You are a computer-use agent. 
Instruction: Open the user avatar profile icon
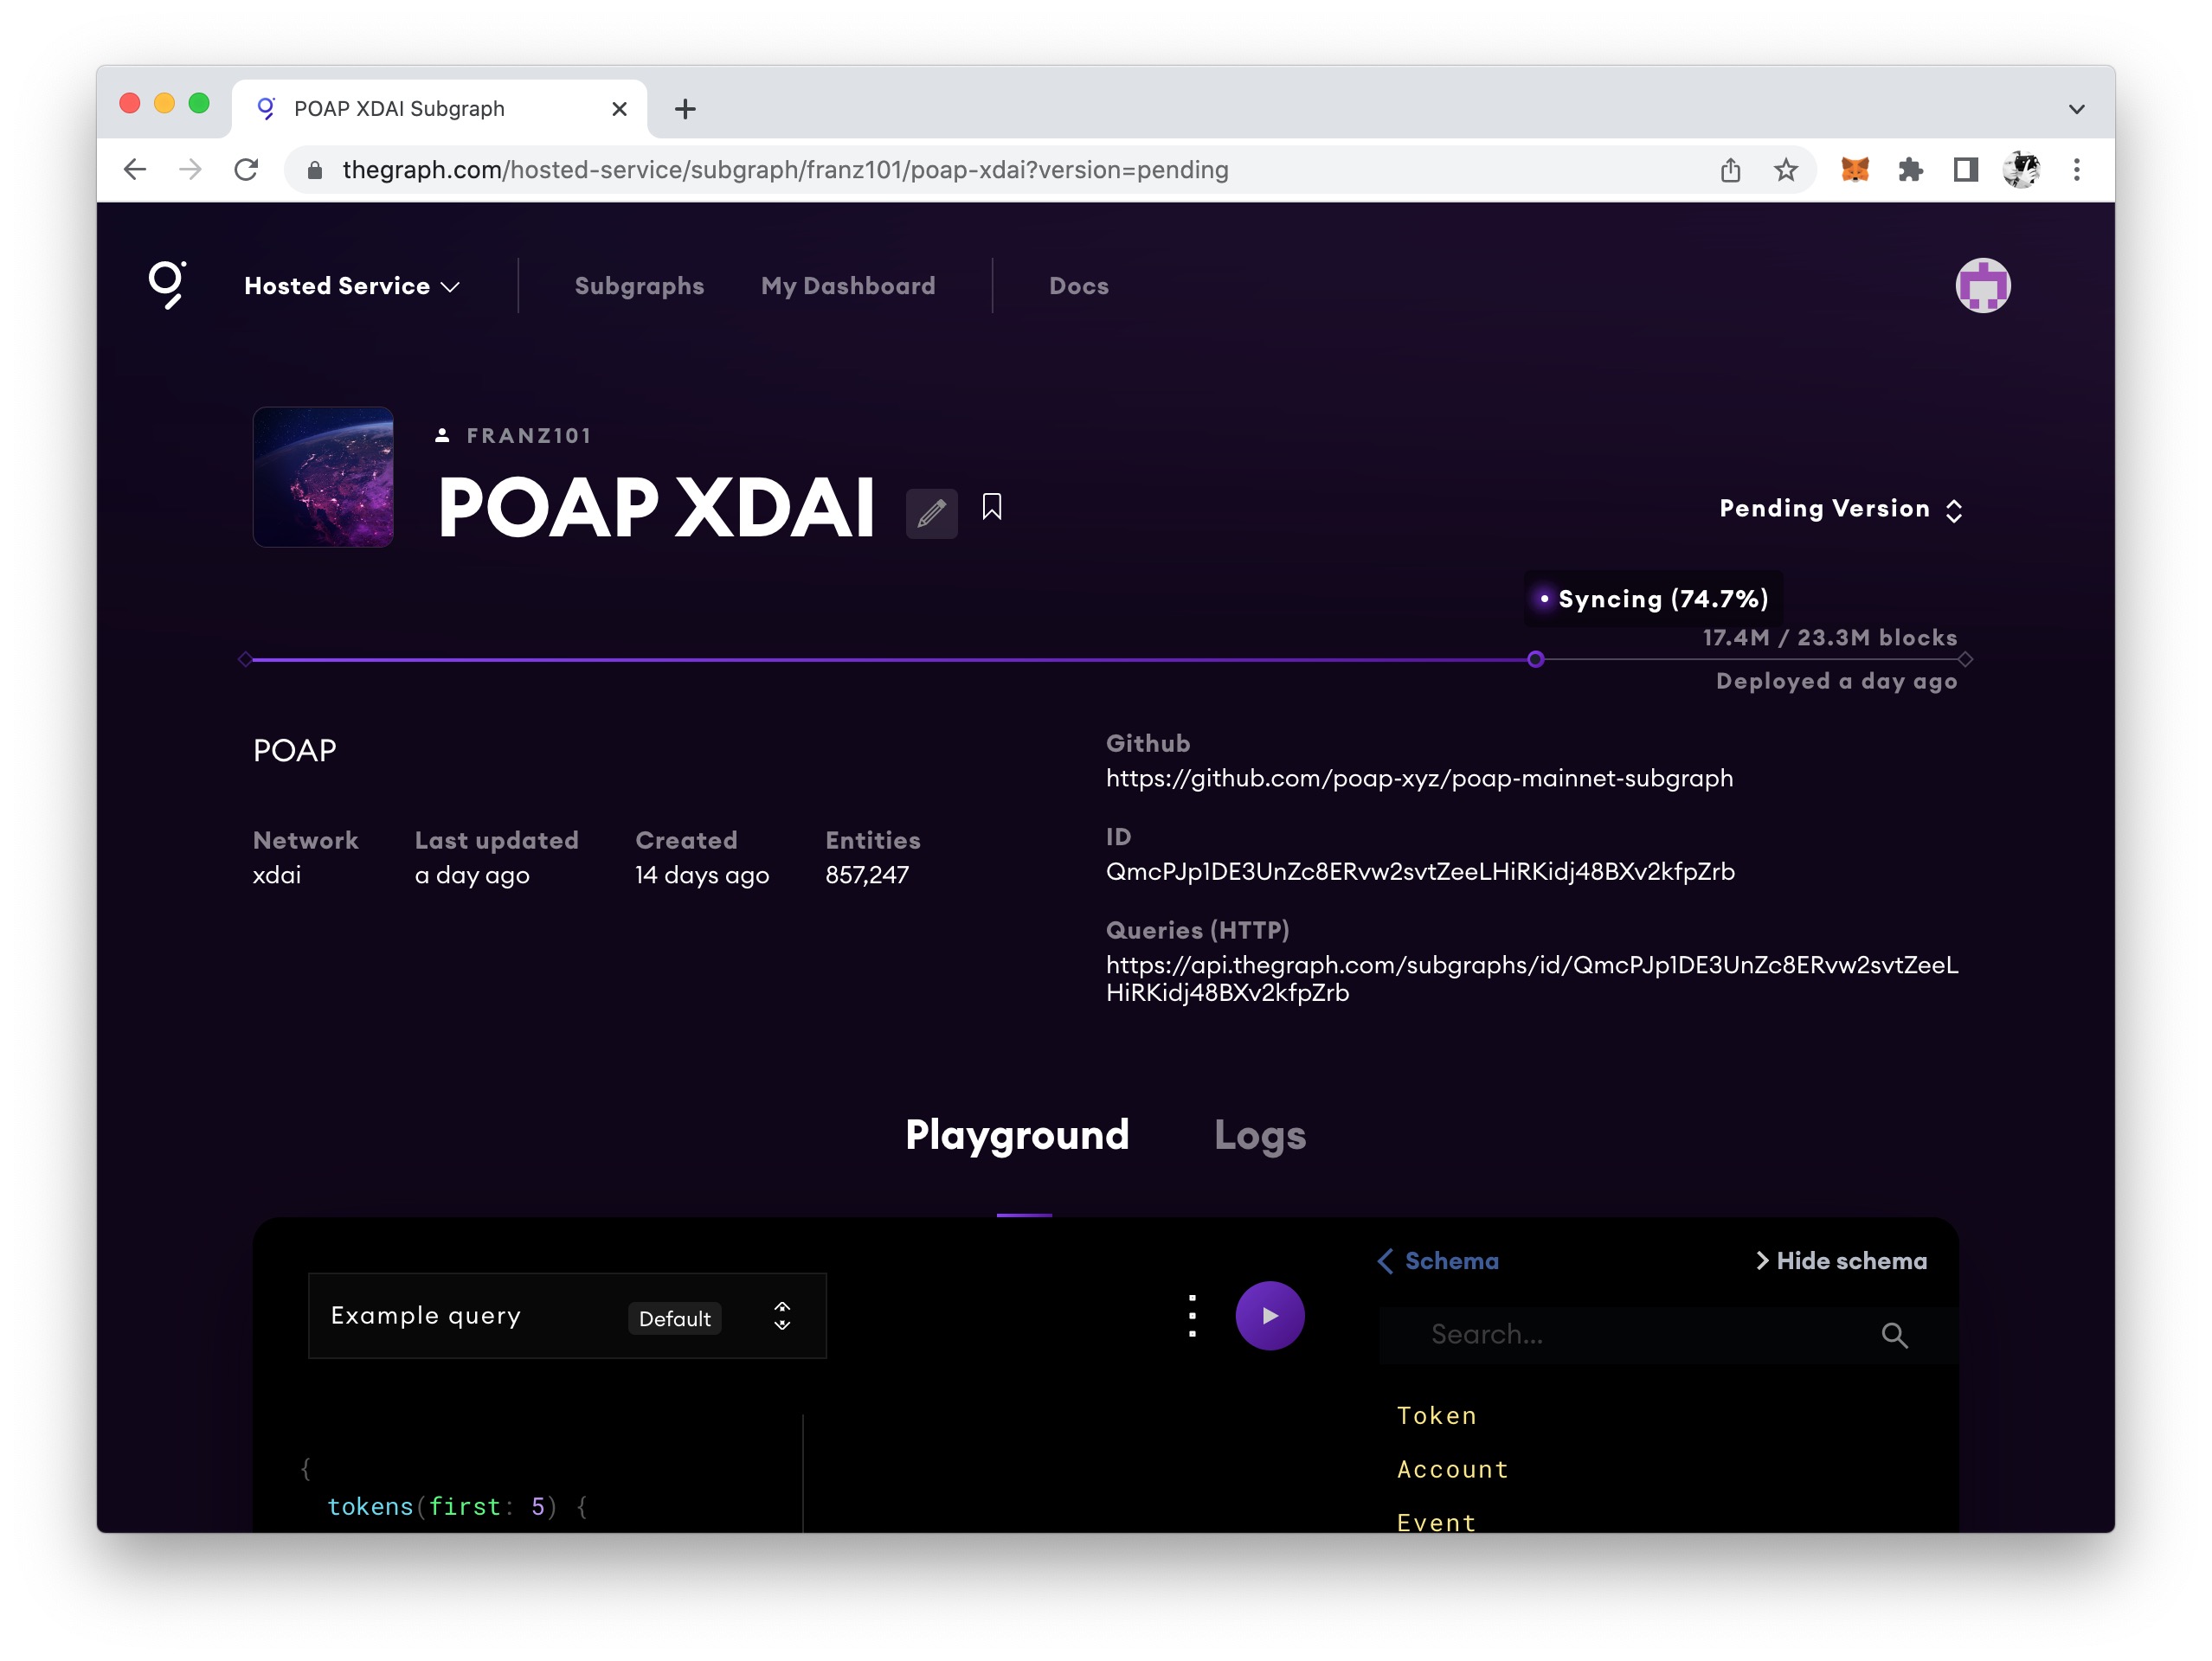[x=1982, y=285]
